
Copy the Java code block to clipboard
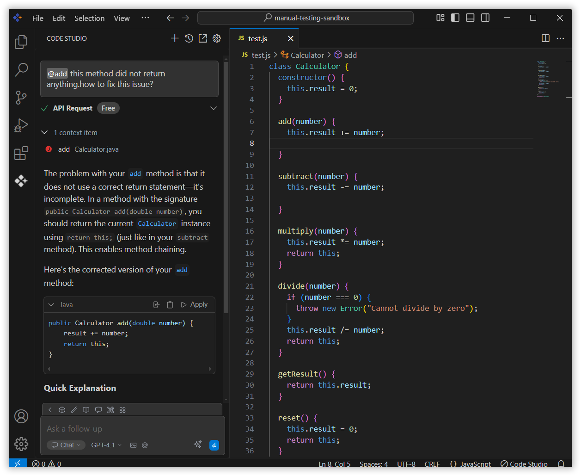(170, 305)
